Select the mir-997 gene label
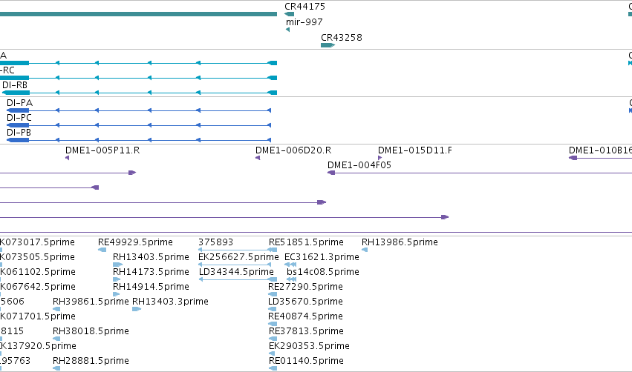Image resolution: width=632 pixels, height=372 pixels. pos(304,22)
